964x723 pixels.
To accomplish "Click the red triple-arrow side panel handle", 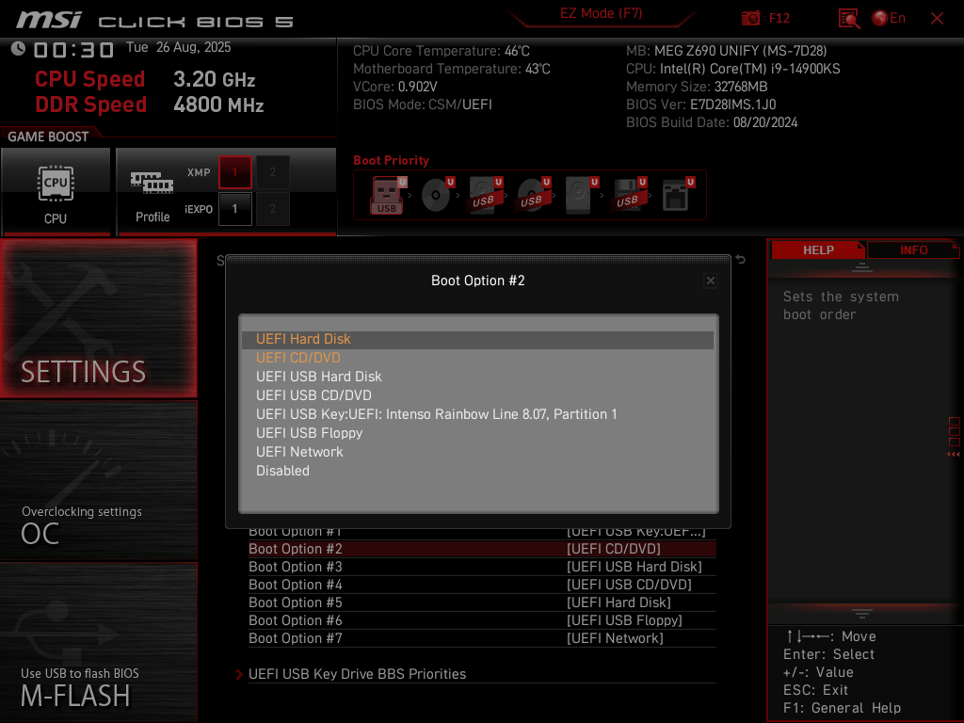I will [954, 455].
